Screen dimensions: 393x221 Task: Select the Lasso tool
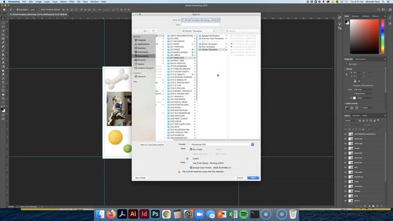coord(3,26)
